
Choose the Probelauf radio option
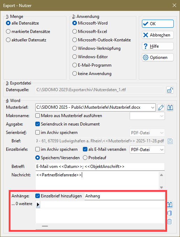click(85, 158)
